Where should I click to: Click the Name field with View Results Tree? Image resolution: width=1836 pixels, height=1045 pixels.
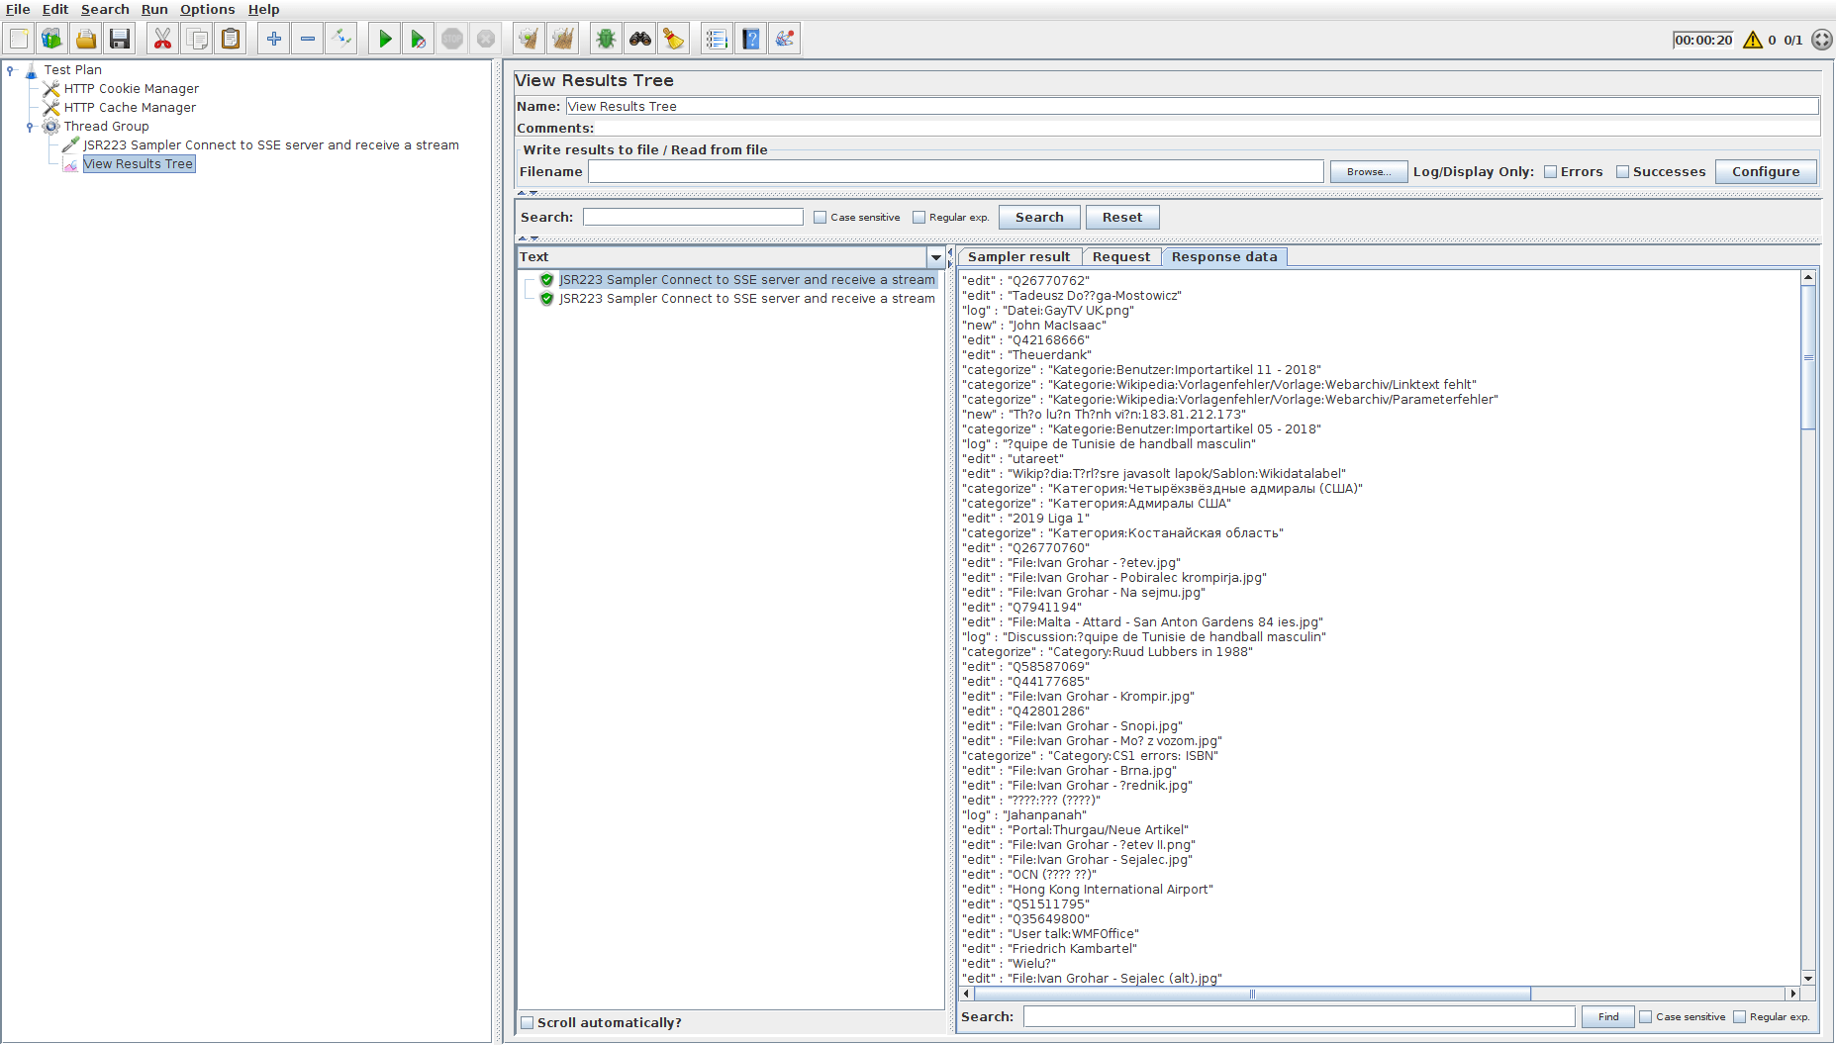click(x=1193, y=107)
